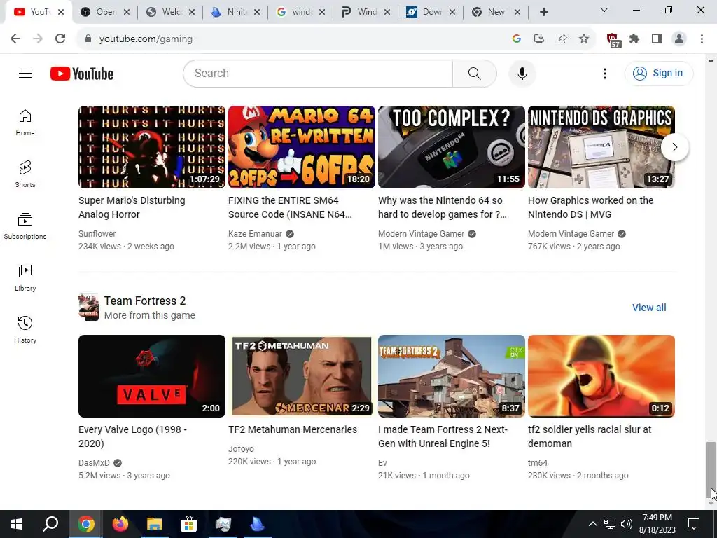
Task: Open Too Complex Nintendo 64 thumbnail
Action: coord(452,147)
